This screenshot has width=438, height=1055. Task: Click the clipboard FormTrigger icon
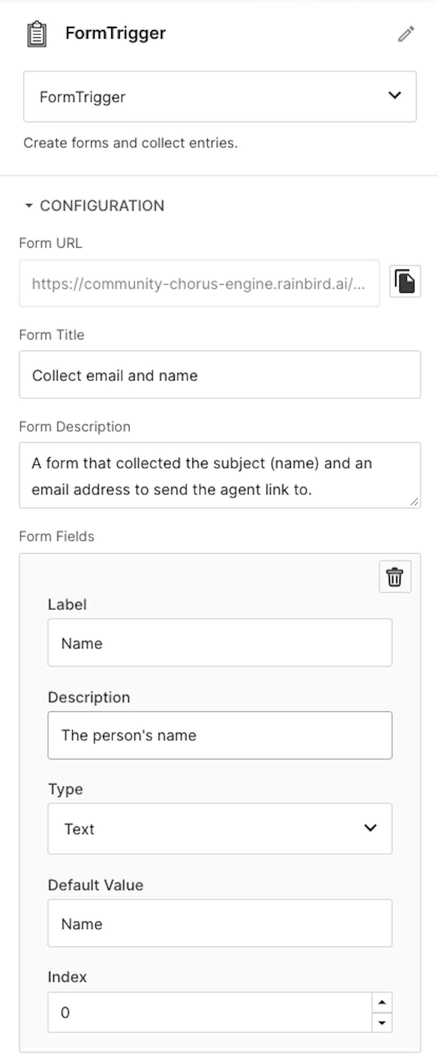(x=37, y=34)
